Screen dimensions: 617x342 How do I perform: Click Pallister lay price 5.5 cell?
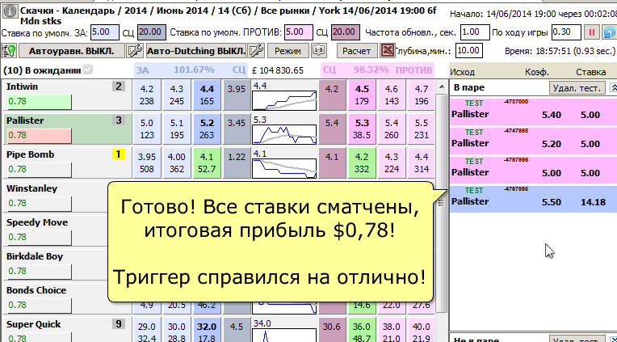pyautogui.click(x=422, y=129)
